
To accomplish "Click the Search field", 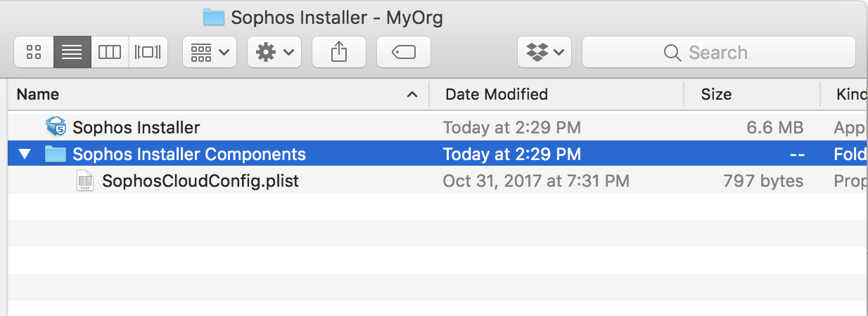I will pyautogui.click(x=719, y=53).
